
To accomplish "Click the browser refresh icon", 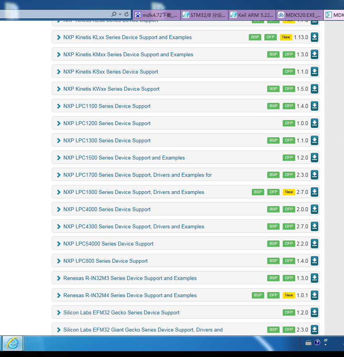I will click(127, 14).
